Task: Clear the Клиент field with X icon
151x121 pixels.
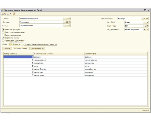Action: tap(67, 19)
